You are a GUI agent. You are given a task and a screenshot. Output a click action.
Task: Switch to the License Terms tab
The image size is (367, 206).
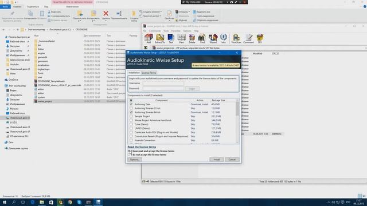[149, 73]
